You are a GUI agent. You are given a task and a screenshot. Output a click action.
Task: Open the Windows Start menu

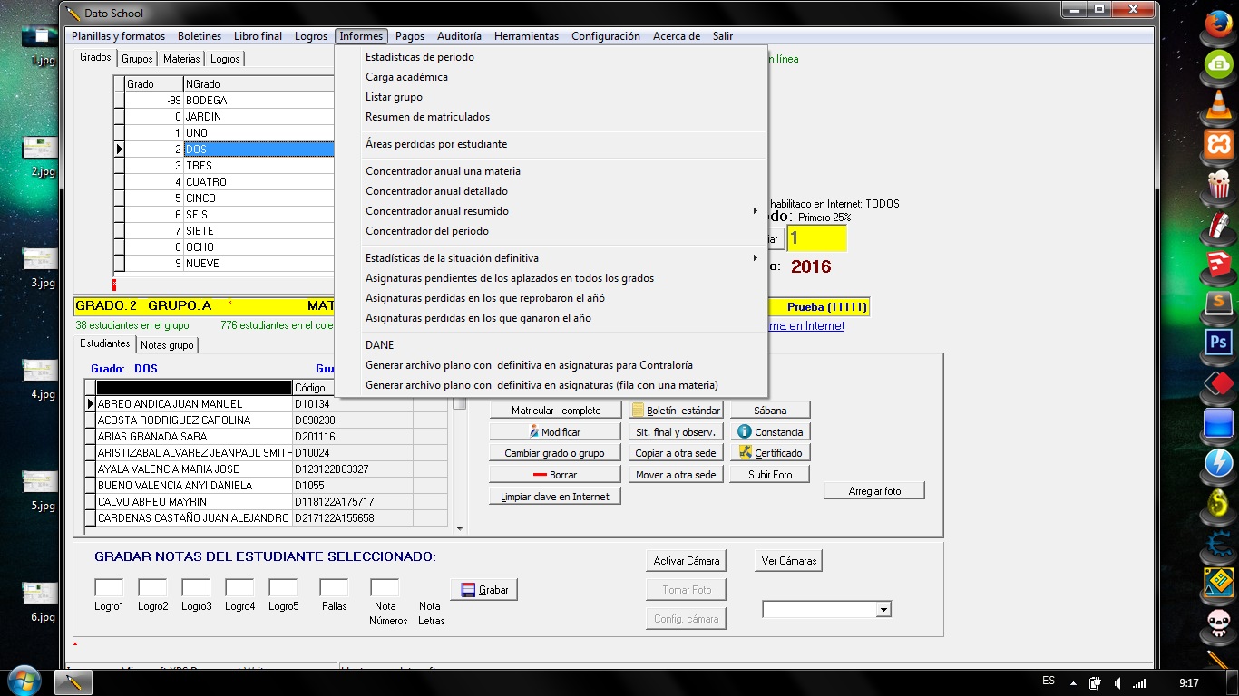24,681
